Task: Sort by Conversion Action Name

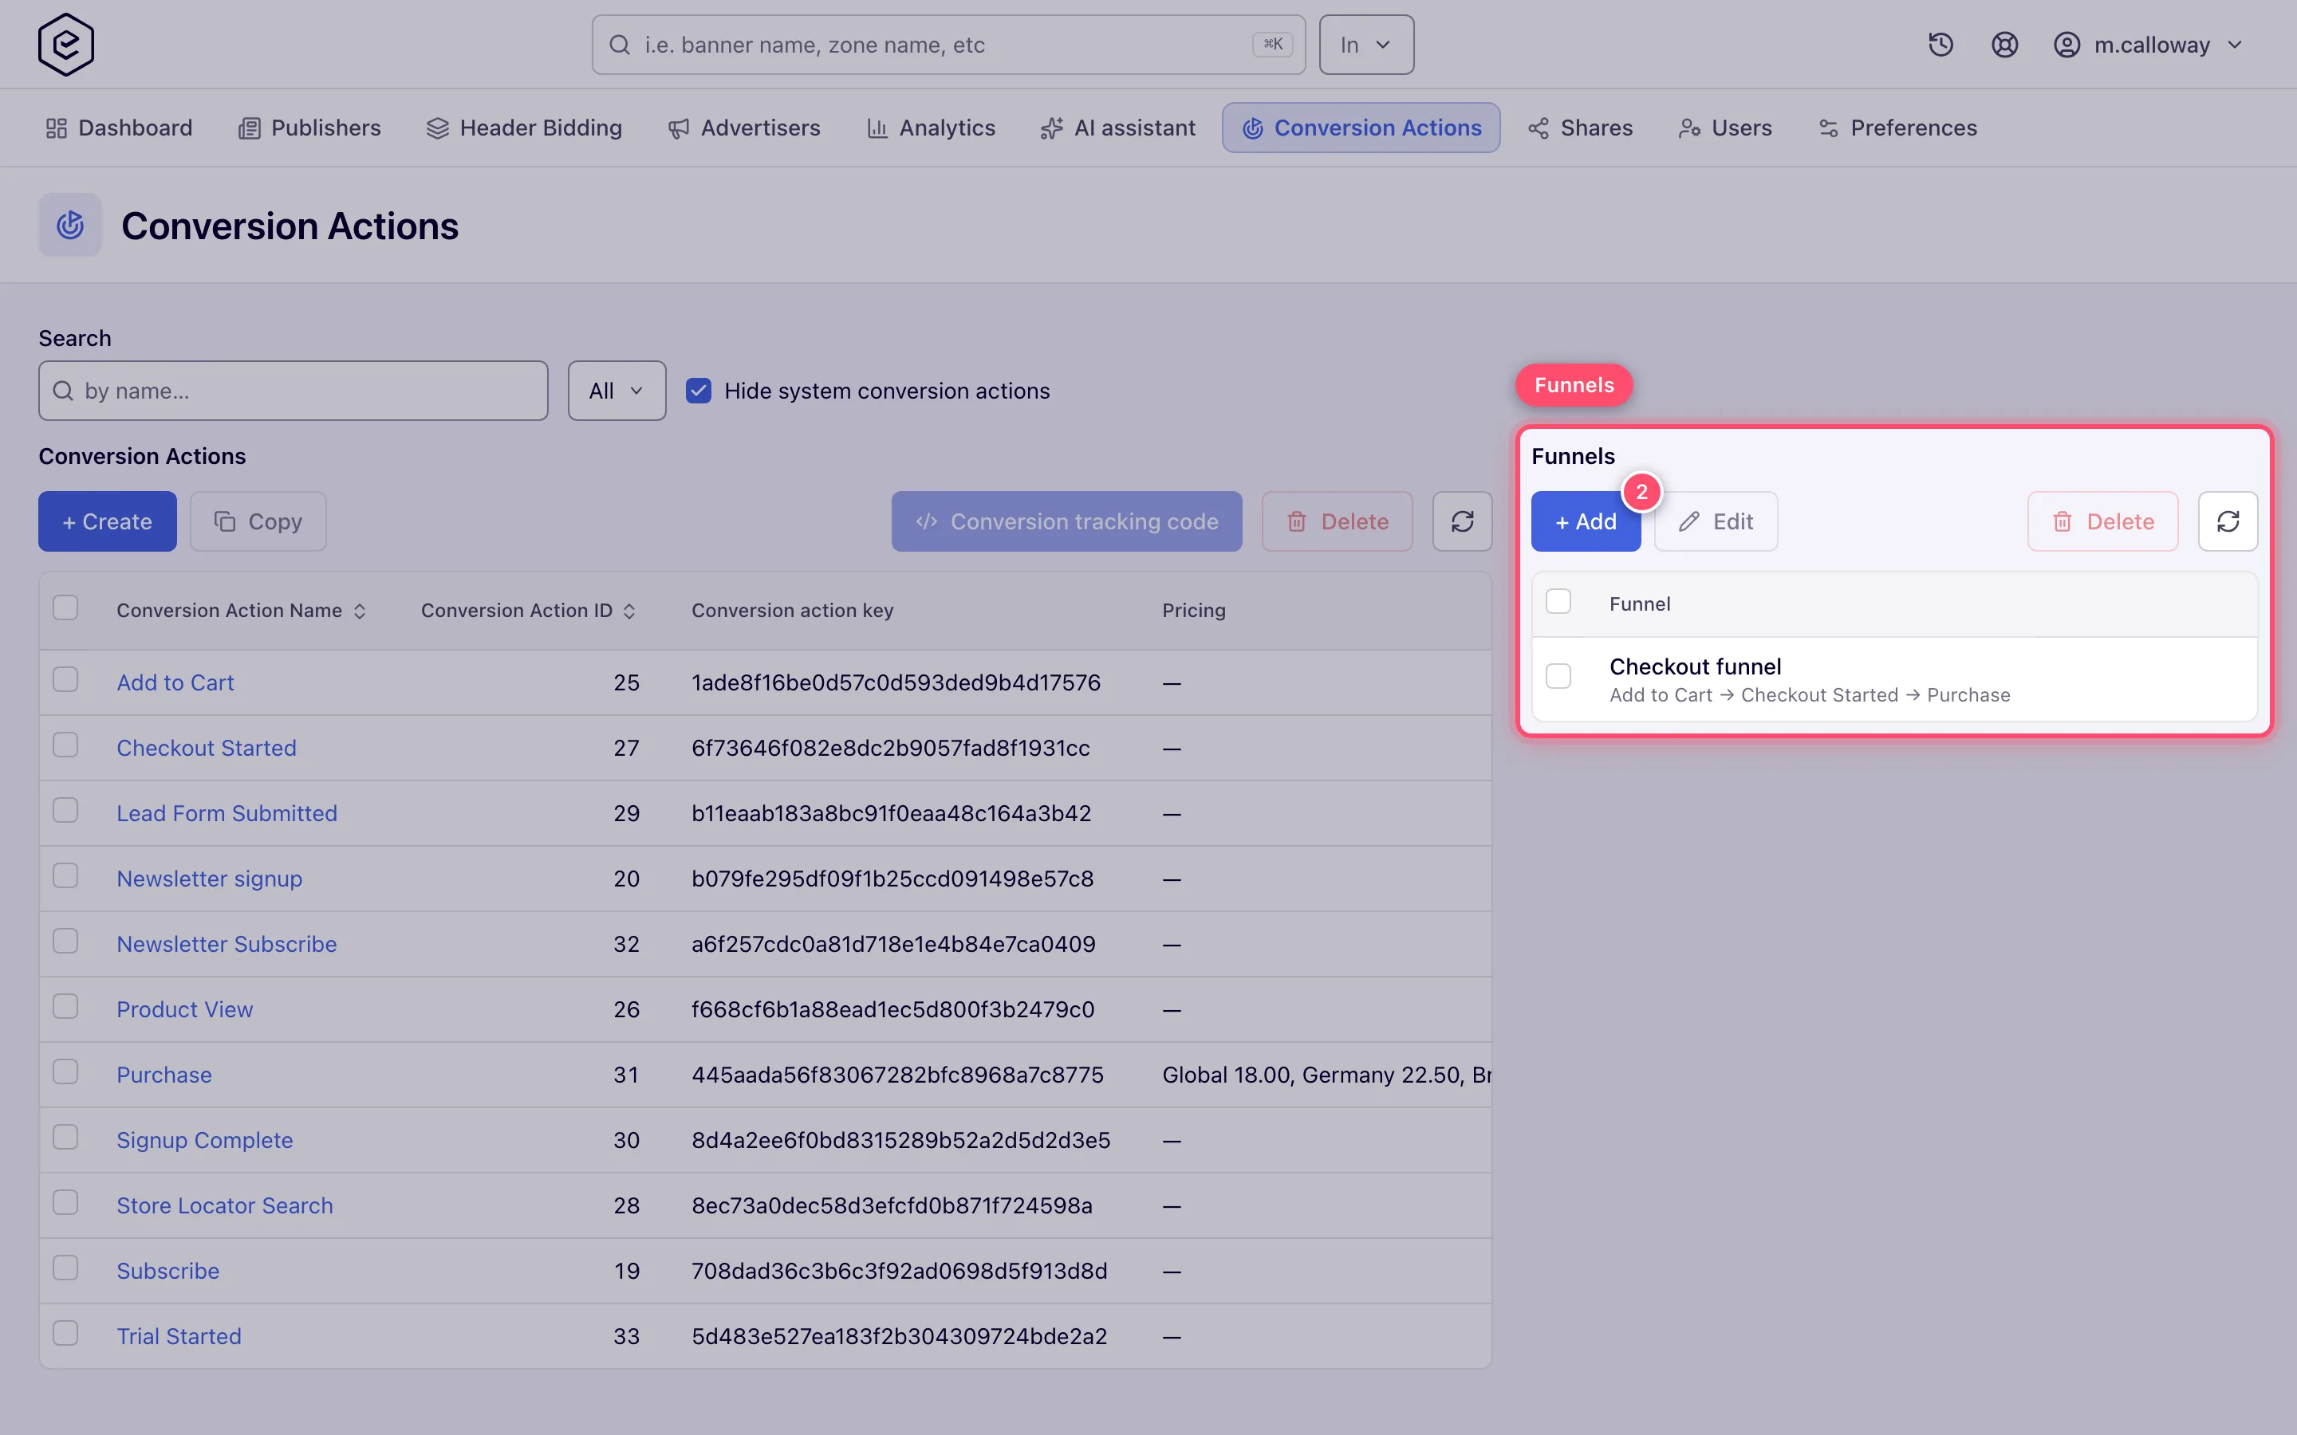Action: [241, 610]
